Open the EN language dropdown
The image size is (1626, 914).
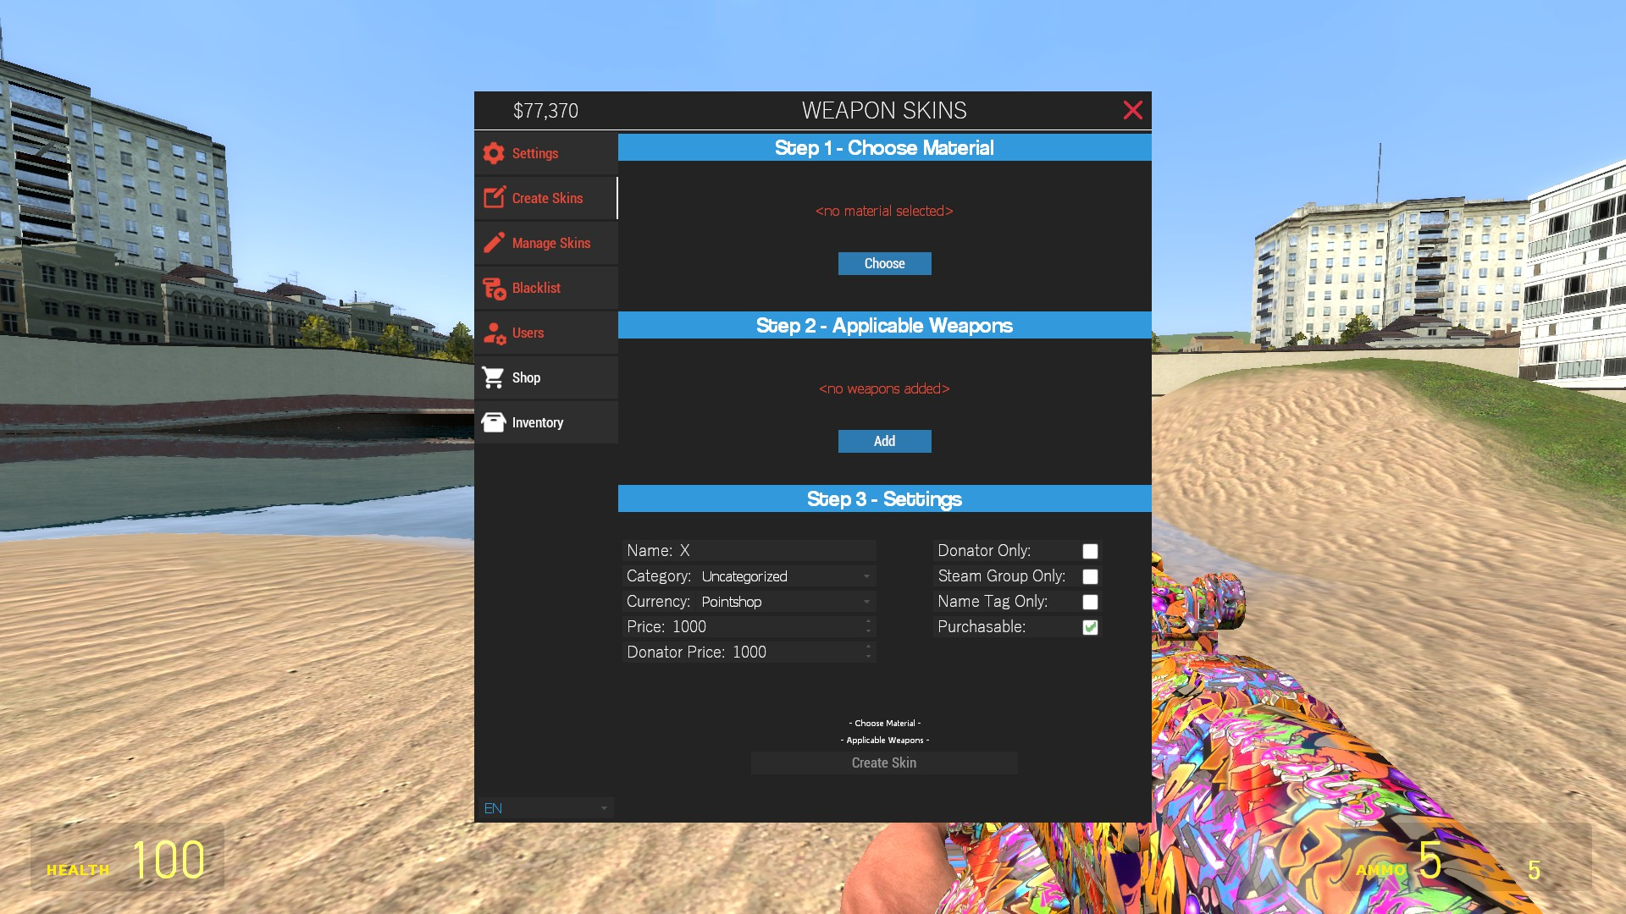(546, 808)
